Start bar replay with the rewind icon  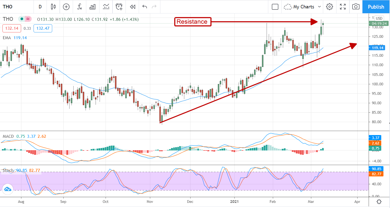pyautogui.click(x=132, y=7)
